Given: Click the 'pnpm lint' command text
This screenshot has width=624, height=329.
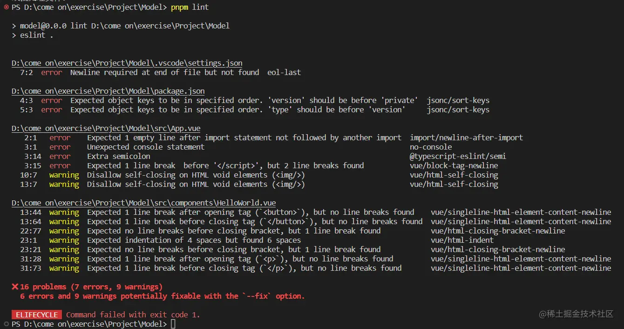Looking at the screenshot, I should [190, 7].
